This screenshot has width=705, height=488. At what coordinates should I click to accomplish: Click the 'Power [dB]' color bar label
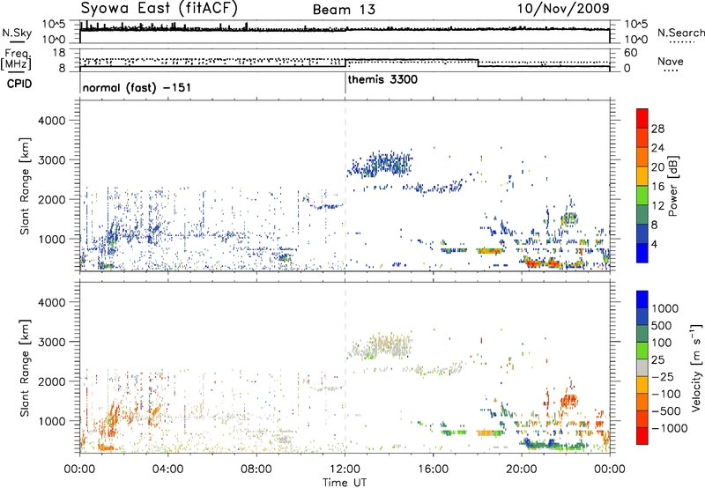(x=672, y=186)
